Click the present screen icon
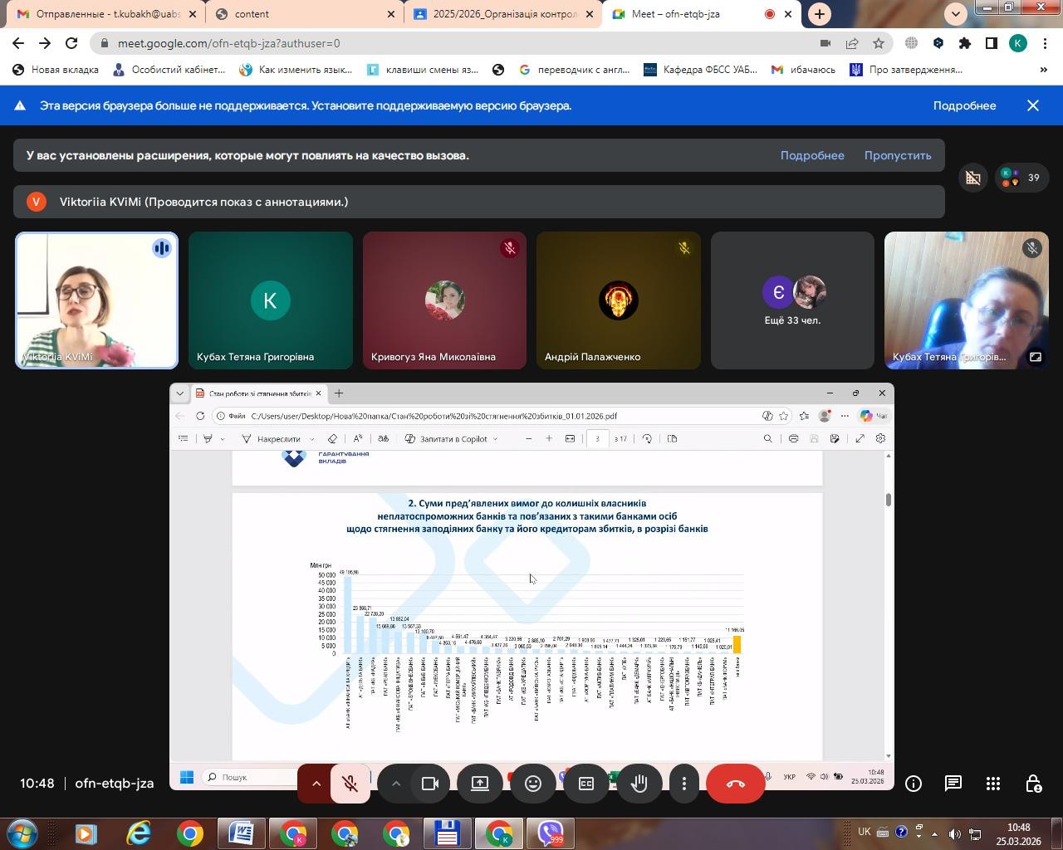The height and width of the screenshot is (850, 1063). (x=480, y=784)
